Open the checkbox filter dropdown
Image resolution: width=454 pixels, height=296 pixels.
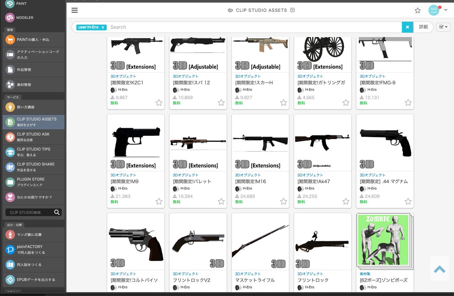443,27
